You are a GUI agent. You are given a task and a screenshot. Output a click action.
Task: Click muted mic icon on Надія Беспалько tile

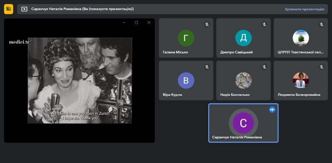[x=264, y=67]
